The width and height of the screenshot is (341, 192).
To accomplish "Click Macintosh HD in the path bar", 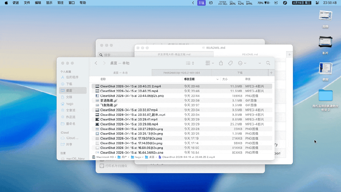I will (x=103, y=157).
